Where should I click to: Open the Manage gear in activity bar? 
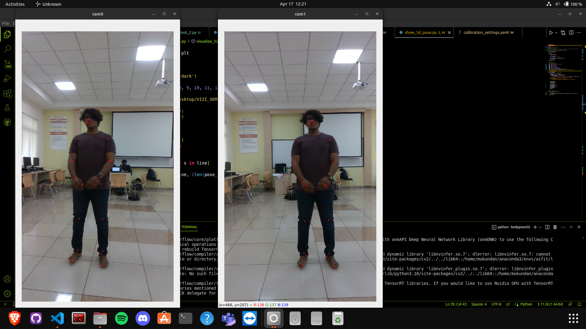click(7, 294)
